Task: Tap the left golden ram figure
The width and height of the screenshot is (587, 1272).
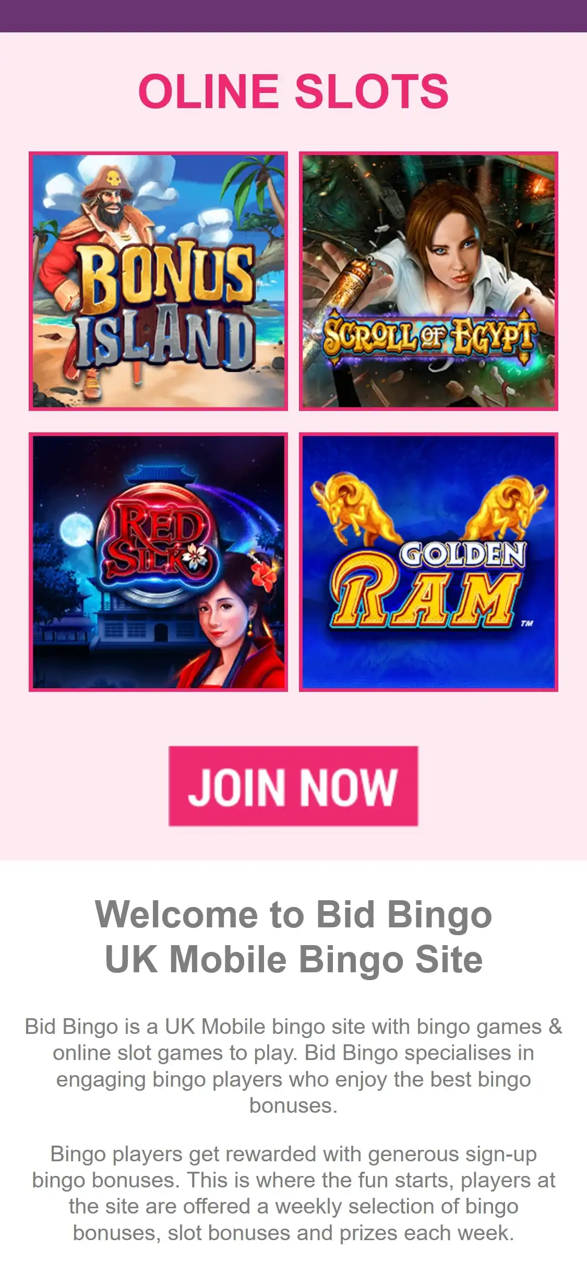Action: [356, 508]
